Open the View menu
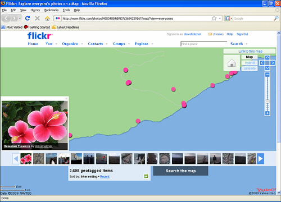The image size is (281, 202). pyautogui.click(x=23, y=10)
